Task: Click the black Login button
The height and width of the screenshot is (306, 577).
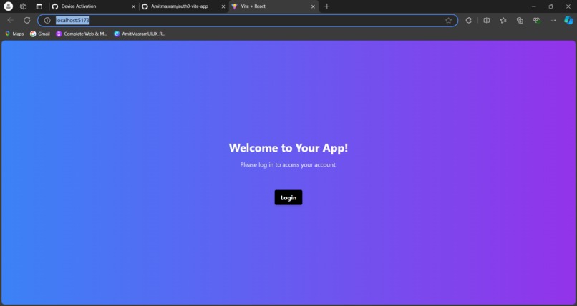Action: [x=288, y=197]
